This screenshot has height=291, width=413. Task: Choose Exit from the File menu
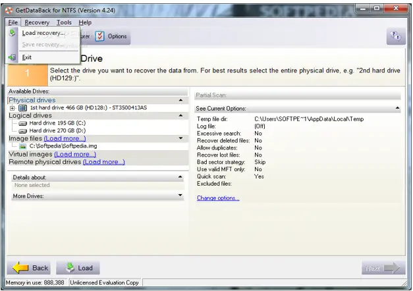pos(26,57)
